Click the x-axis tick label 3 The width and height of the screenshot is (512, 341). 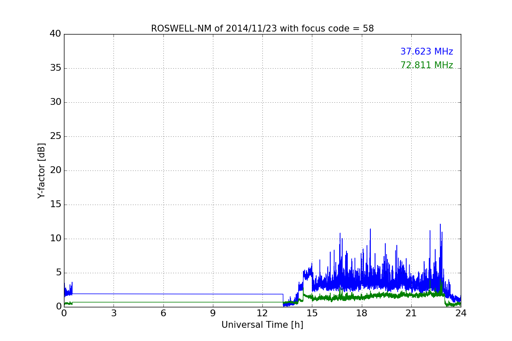[x=113, y=313]
